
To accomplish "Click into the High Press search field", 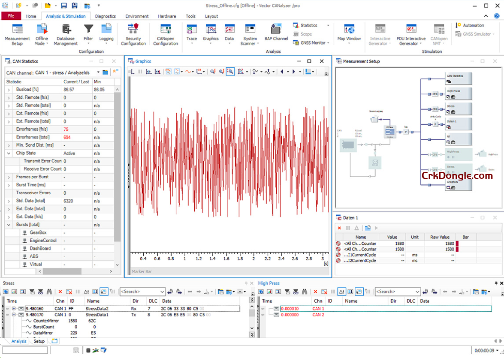I will pos(396,292).
